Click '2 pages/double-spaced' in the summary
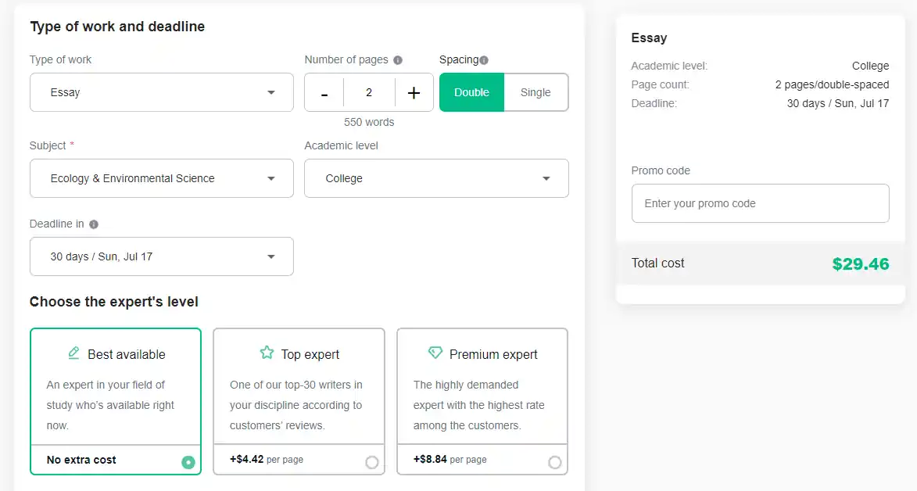The height and width of the screenshot is (491, 917). [x=833, y=85]
